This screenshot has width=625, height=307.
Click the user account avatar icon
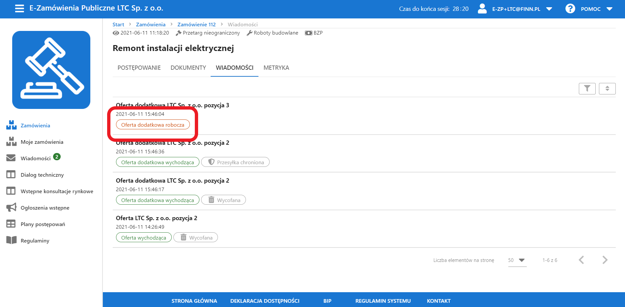(x=482, y=9)
